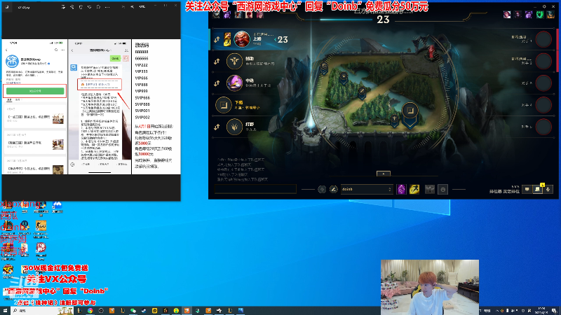Toggle the microphone in the League client
The height and width of the screenshot is (315, 561).
coord(548,189)
